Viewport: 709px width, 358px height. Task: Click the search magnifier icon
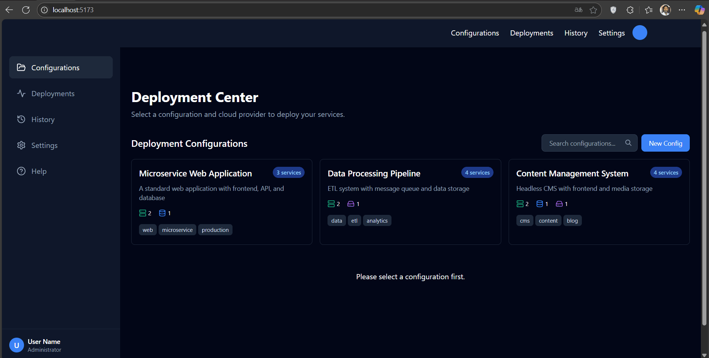tap(628, 143)
